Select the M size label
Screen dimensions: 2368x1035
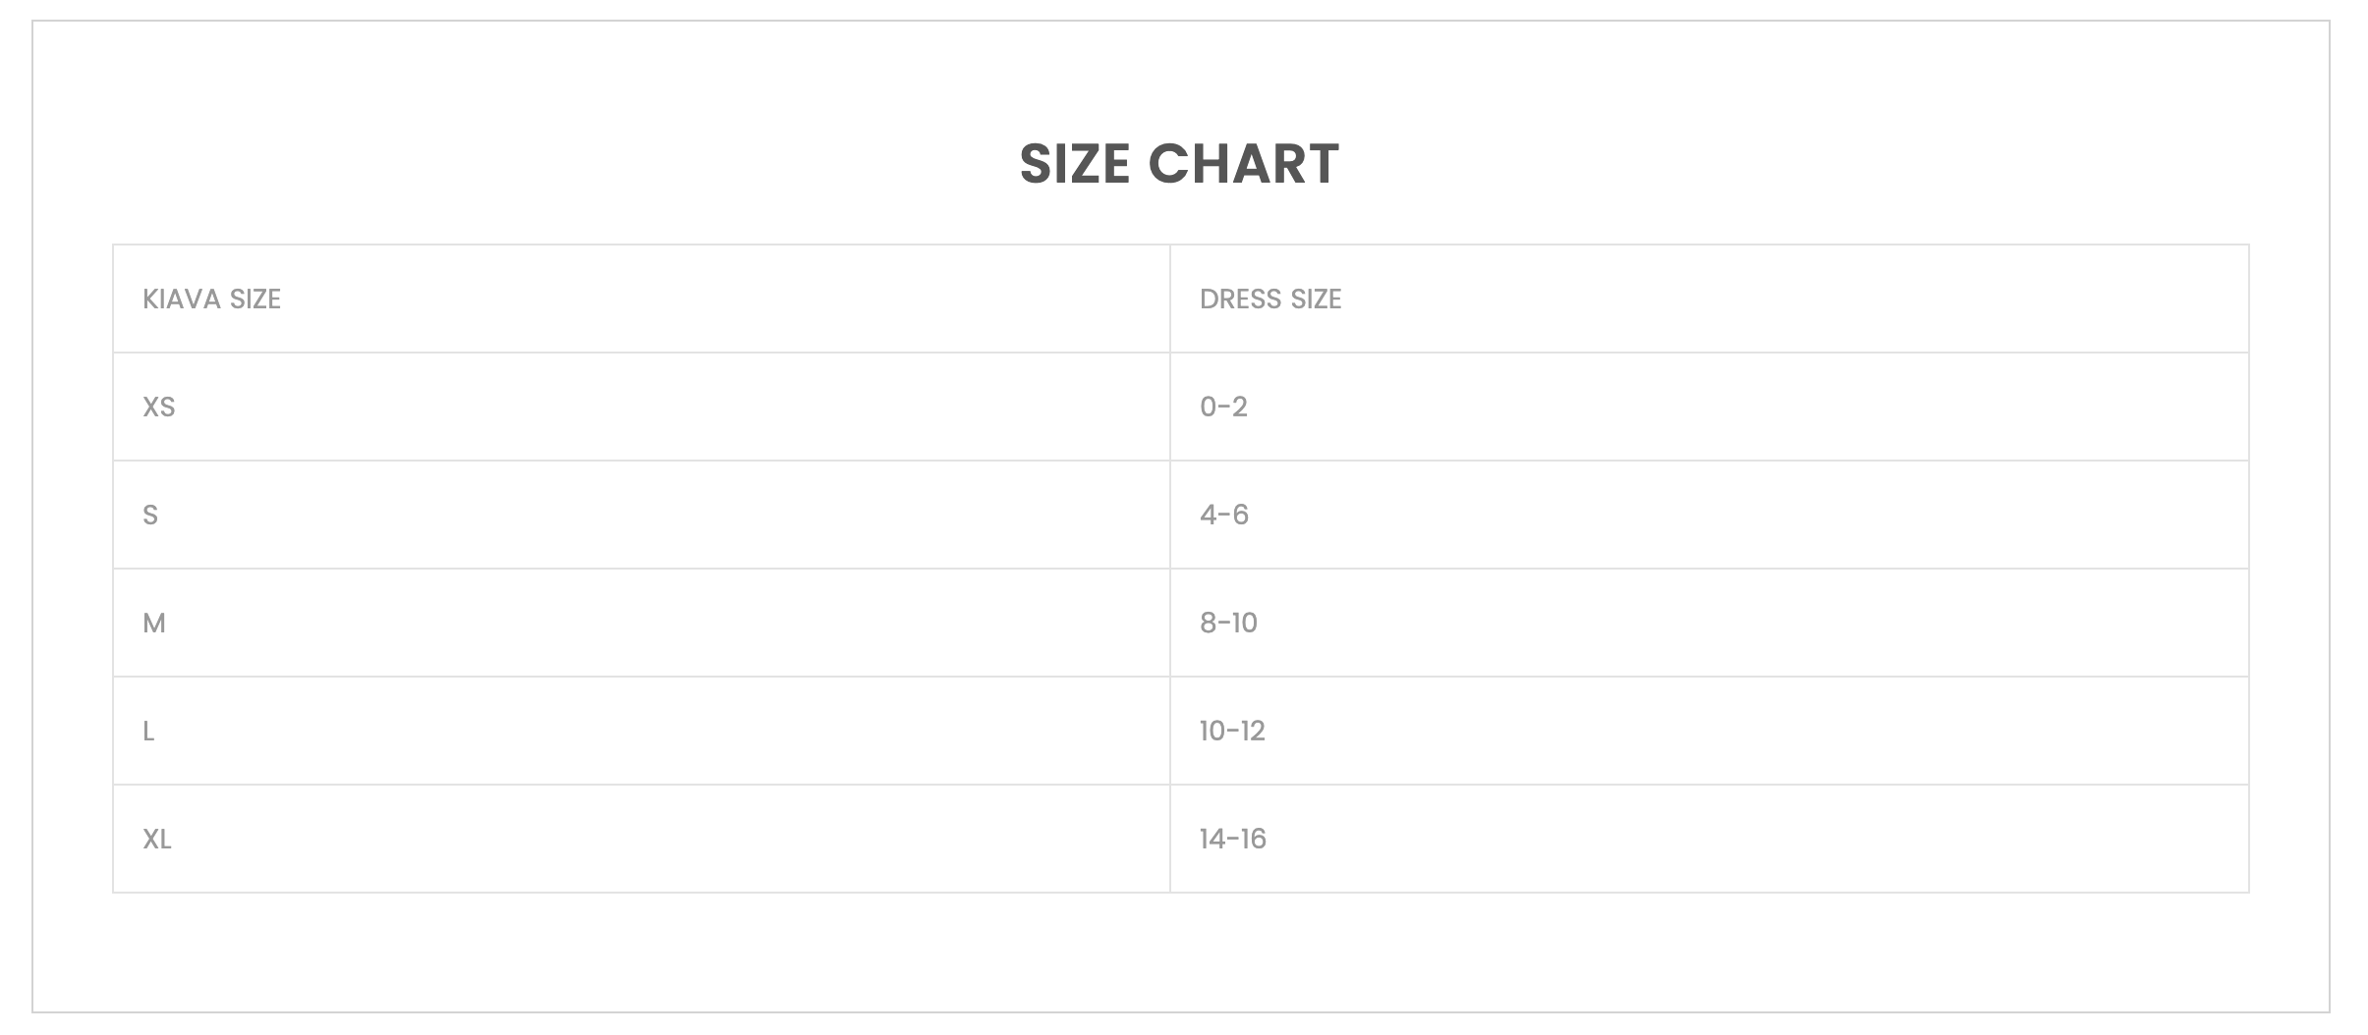coord(154,623)
